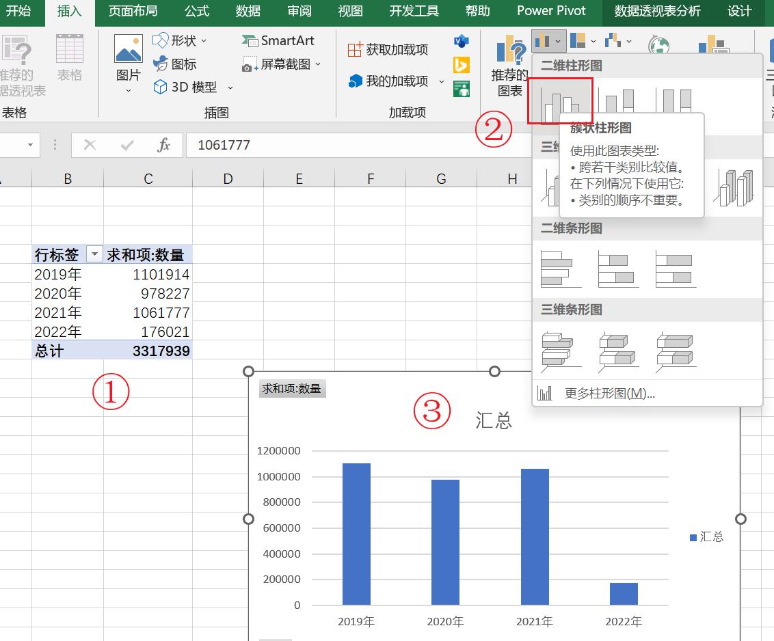Expand the 行标签 filter dropdown
Screen dimensions: 774x641
point(94,254)
